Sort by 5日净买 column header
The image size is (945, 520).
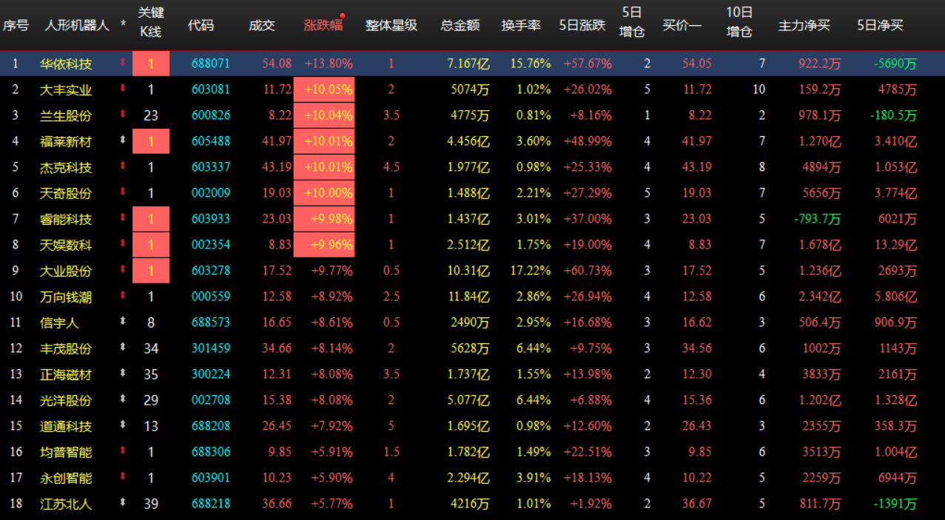coord(880,25)
